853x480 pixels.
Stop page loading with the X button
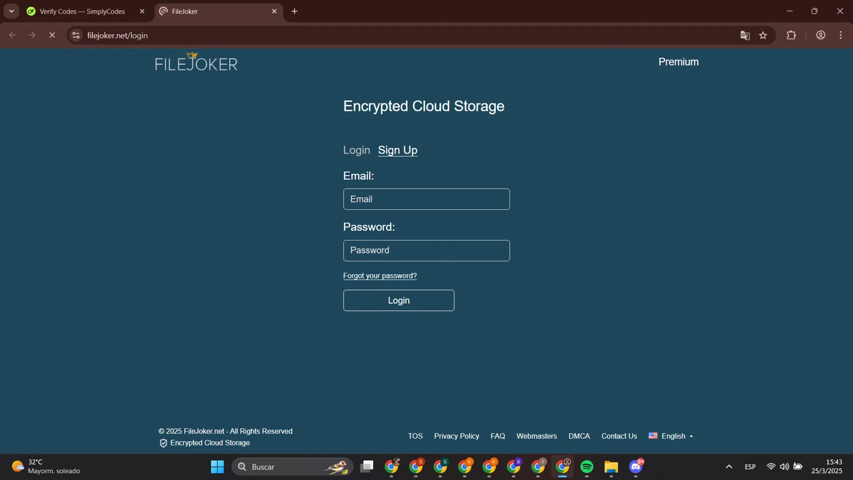52,35
